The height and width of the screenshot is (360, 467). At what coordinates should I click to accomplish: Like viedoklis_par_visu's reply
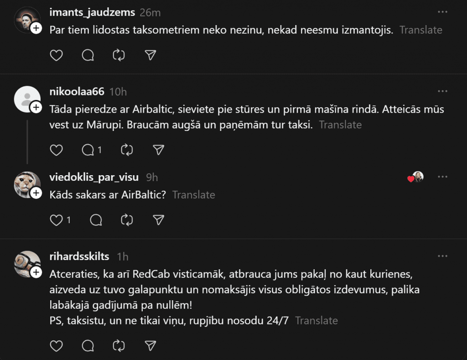pos(56,220)
